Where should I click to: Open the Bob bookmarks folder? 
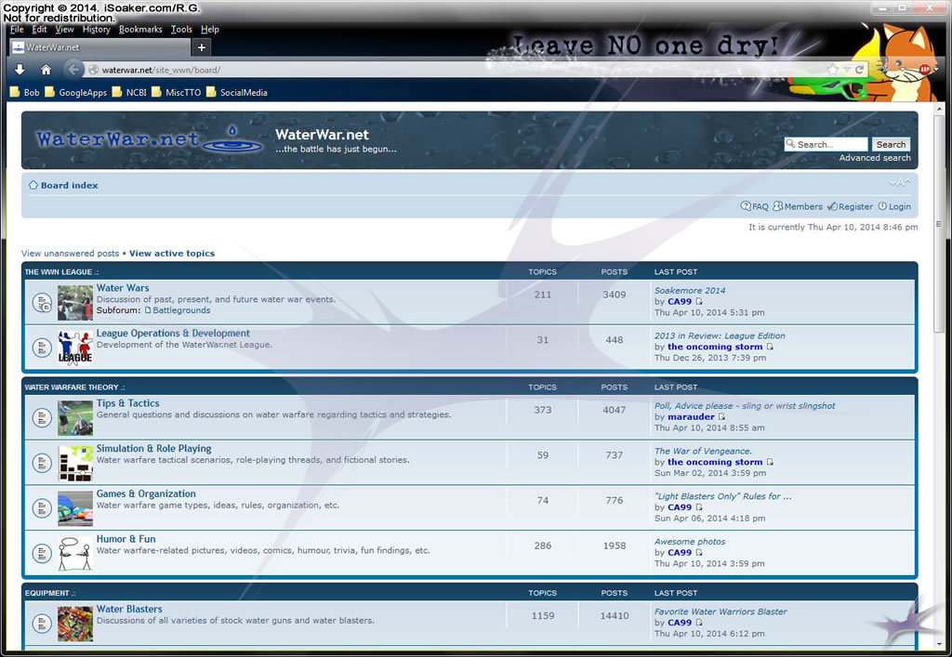click(25, 92)
